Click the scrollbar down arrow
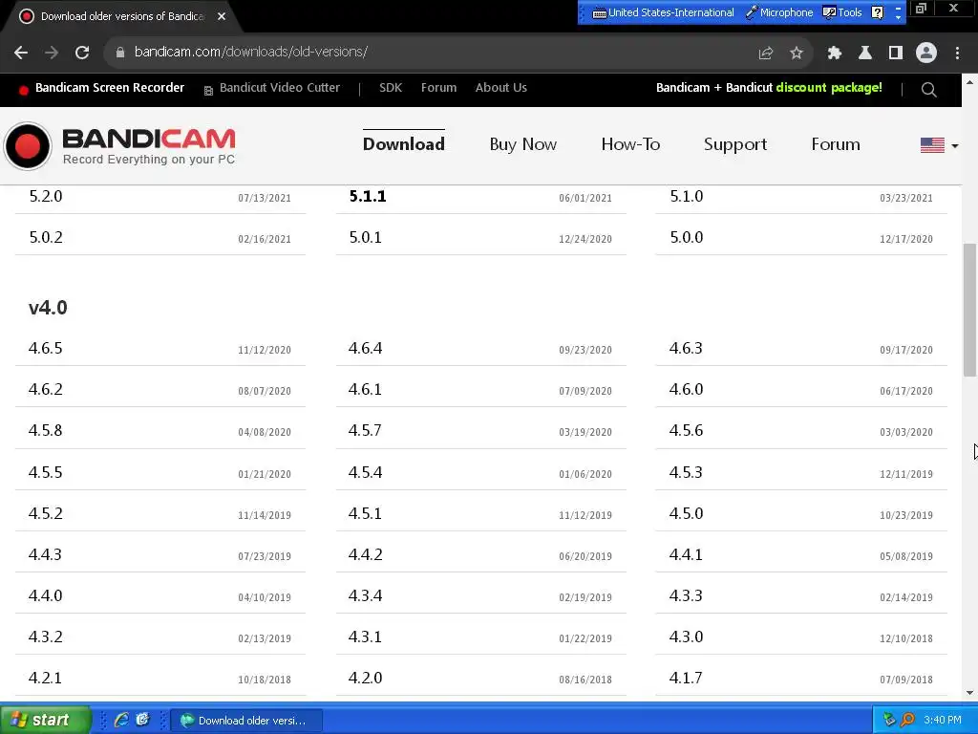Image resolution: width=978 pixels, height=734 pixels. (x=969, y=693)
